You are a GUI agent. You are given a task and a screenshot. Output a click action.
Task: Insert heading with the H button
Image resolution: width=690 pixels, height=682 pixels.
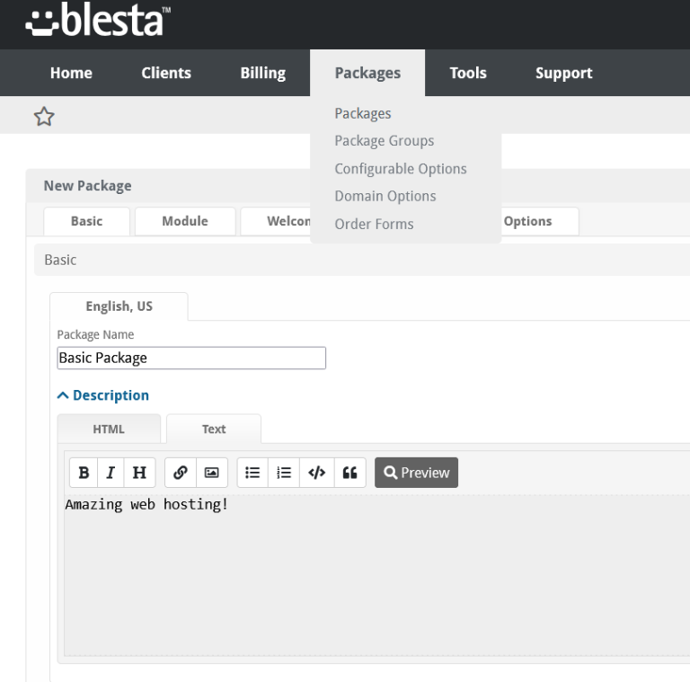[x=139, y=473]
